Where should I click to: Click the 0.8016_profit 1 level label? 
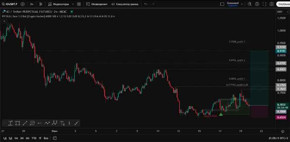[237, 79]
